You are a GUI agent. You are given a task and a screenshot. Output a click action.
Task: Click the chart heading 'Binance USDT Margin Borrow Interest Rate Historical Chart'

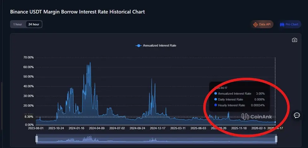tap(78, 12)
